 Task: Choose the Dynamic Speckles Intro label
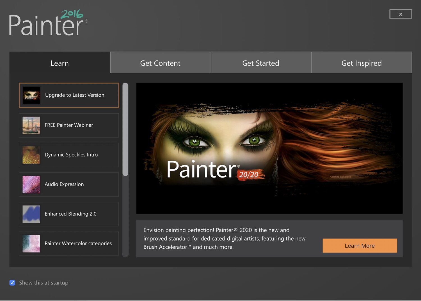71,155
